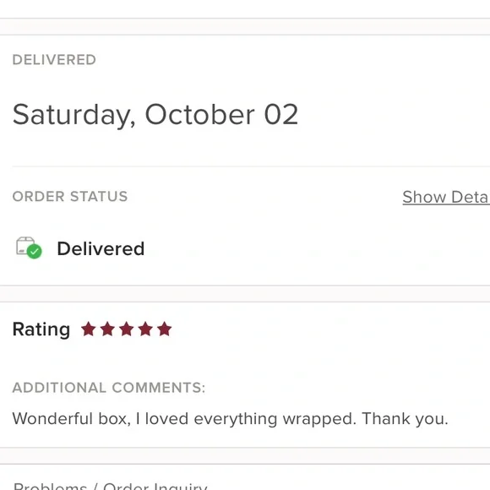Click the ADDITIONAL COMMENTS heading
Screen dimensions: 490x490
tap(109, 388)
